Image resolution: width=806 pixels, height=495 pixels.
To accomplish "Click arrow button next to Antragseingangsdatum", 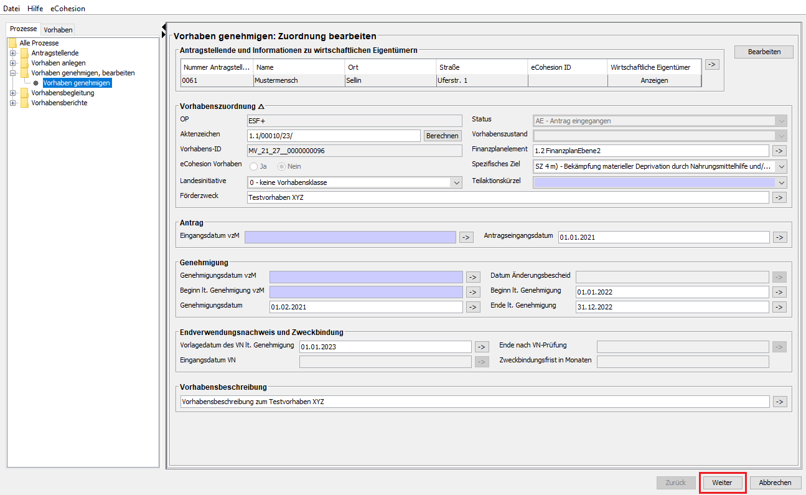I will click(779, 237).
